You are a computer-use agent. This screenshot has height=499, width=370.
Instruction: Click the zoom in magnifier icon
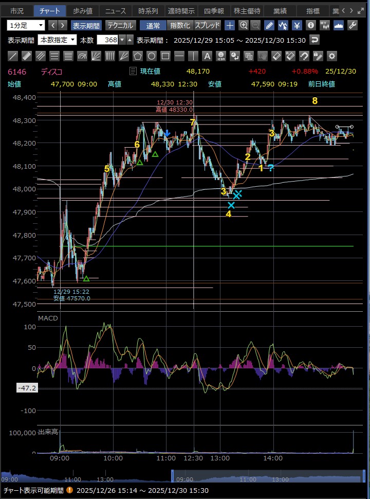click(244, 25)
